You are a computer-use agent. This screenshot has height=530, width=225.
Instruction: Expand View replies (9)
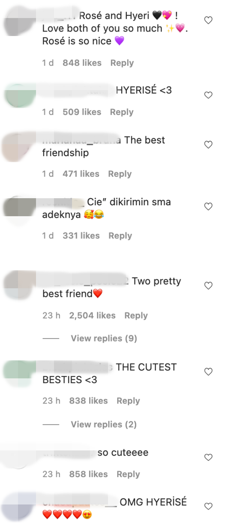[x=104, y=339]
